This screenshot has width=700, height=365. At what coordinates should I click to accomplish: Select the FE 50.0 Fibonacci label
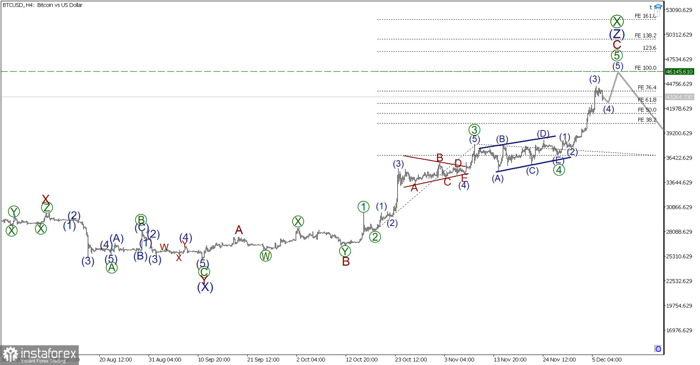pos(647,110)
